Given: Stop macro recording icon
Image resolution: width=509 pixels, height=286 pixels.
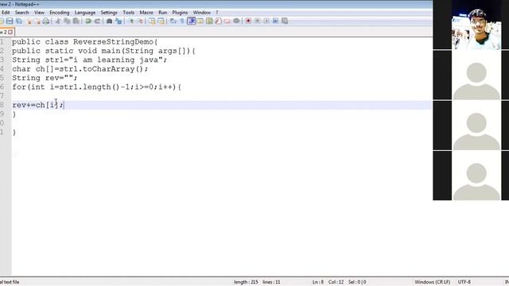Looking at the screenshot, I should click(x=258, y=21).
